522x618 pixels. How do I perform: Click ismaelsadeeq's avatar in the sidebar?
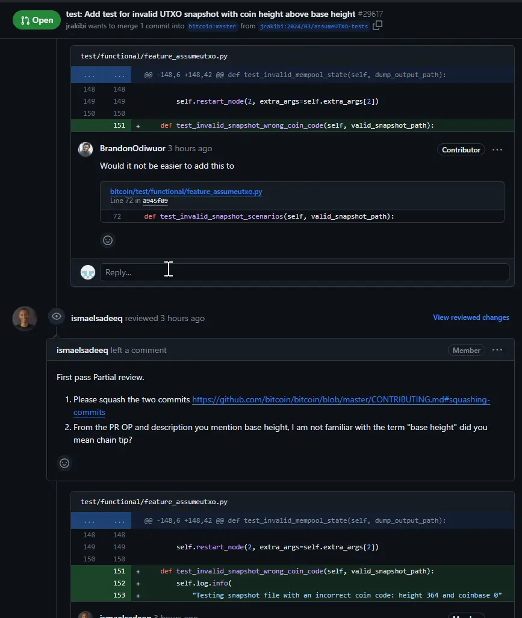click(24, 318)
